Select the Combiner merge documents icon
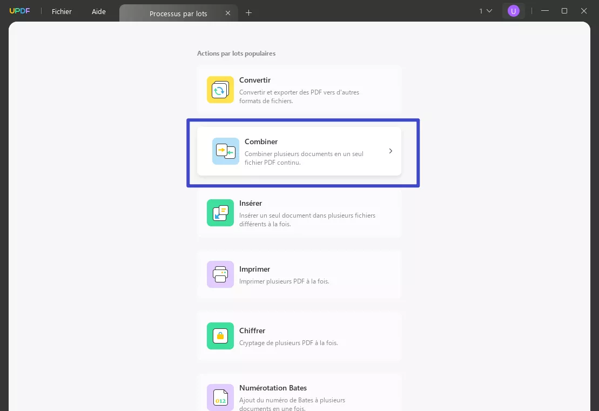Image resolution: width=599 pixels, height=411 pixels. [225, 151]
